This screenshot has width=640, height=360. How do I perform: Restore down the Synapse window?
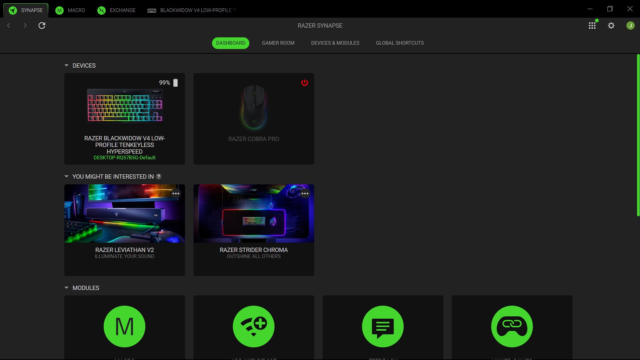[x=610, y=9]
